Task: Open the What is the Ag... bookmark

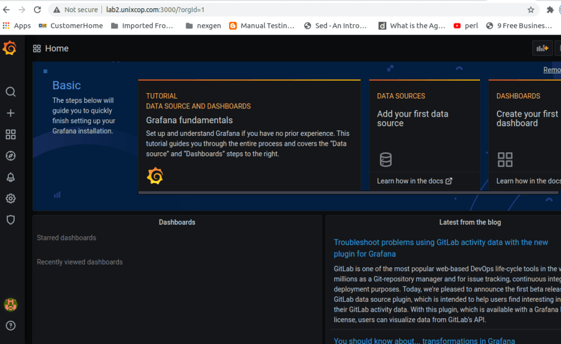Action: pyautogui.click(x=412, y=26)
